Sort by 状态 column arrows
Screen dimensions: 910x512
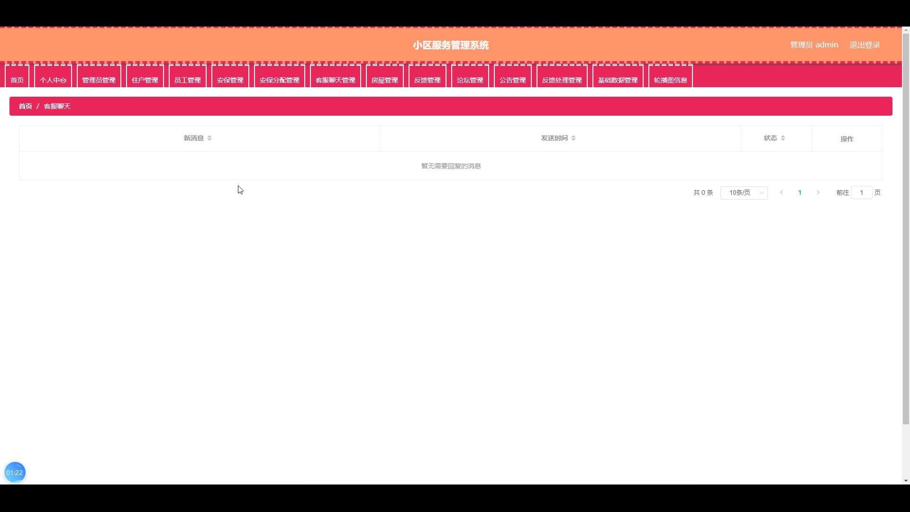(783, 138)
